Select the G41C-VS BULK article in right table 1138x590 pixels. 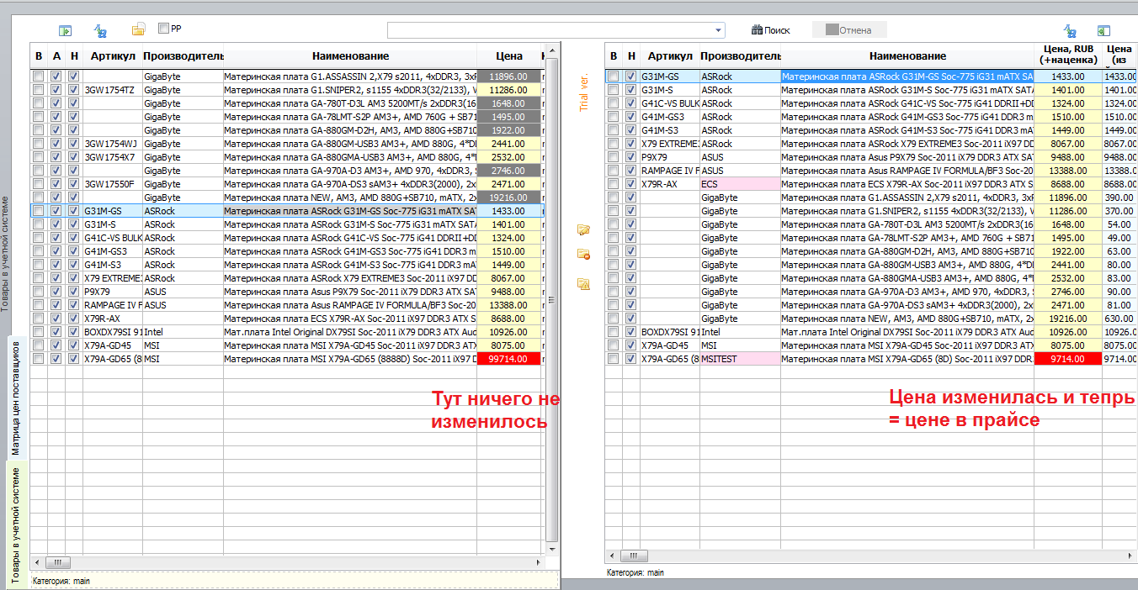[x=670, y=103]
